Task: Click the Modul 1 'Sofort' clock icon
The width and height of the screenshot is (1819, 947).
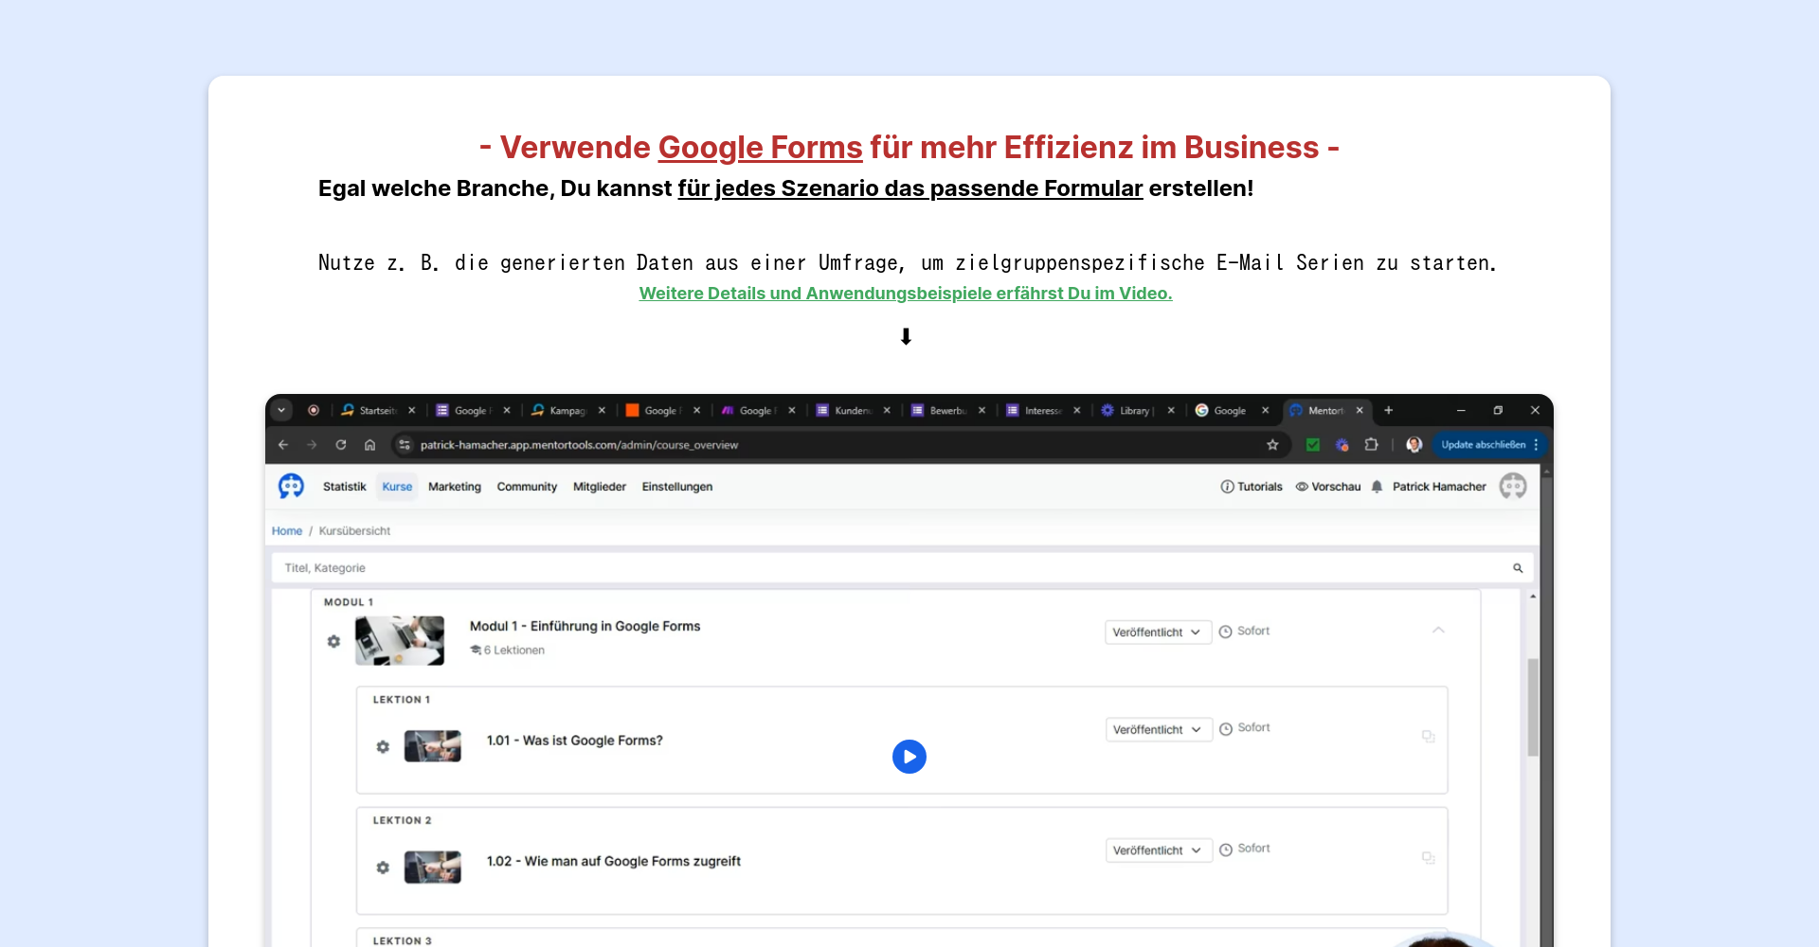Action: pyautogui.click(x=1225, y=632)
